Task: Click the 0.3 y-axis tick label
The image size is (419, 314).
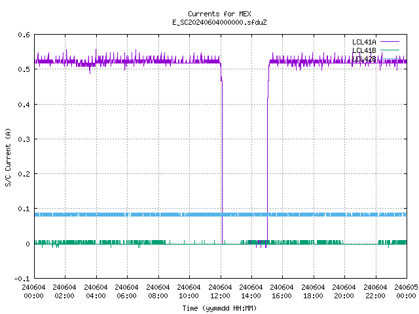Action: 24,139
